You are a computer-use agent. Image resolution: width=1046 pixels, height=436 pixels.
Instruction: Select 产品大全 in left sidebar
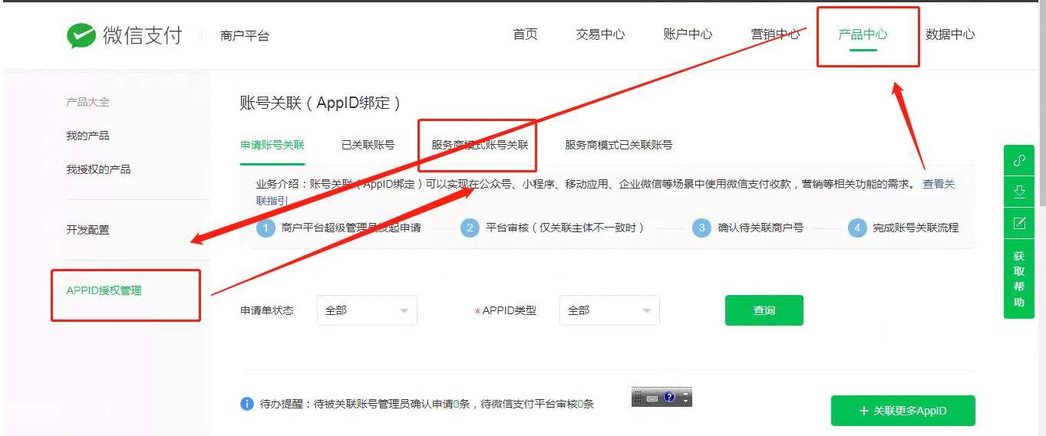pos(87,102)
